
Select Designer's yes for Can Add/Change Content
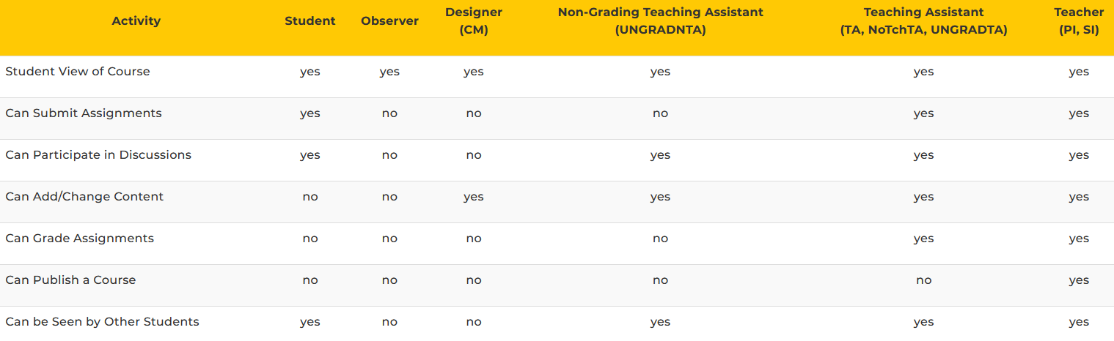474,197
